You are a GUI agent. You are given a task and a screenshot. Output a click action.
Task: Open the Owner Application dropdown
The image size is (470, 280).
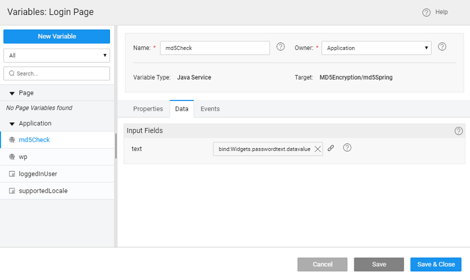(377, 48)
